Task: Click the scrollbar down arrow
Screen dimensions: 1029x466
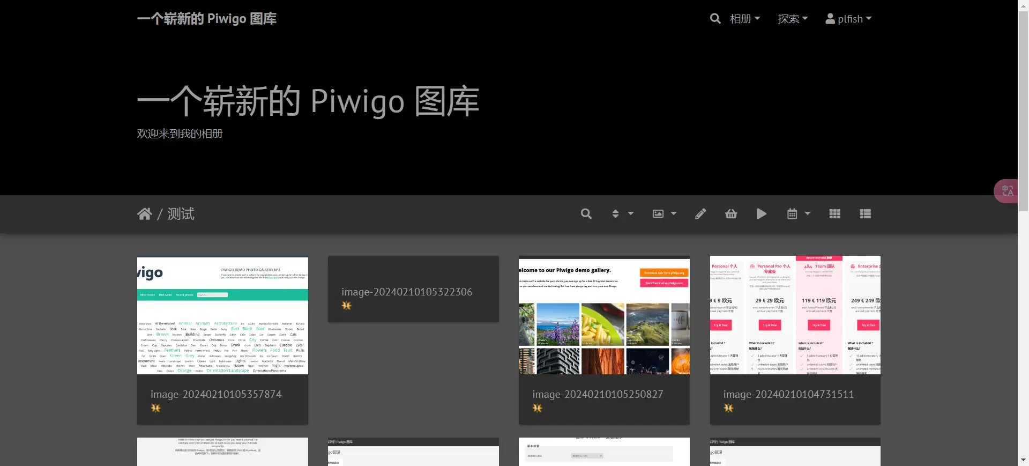Action: pos(1023,460)
